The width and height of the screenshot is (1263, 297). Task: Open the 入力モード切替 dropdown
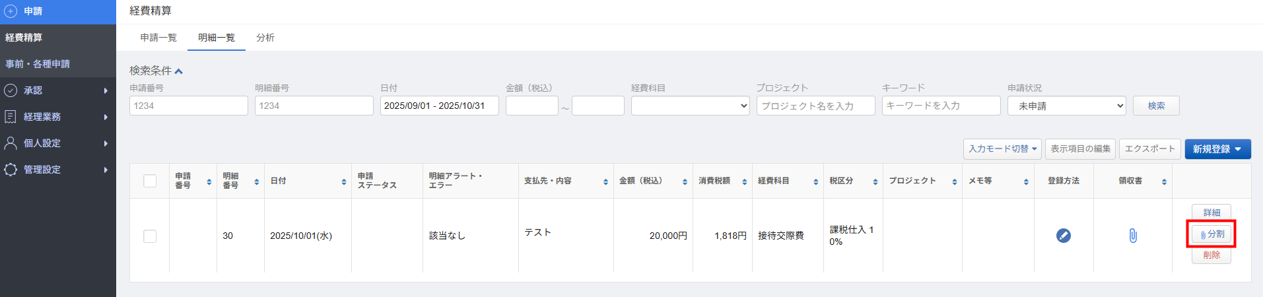(1002, 149)
